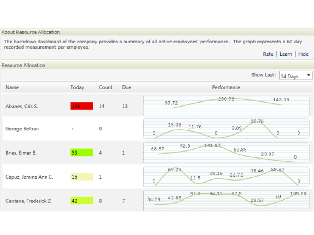Click the 143.39 point on Abanes chart

coord(281,100)
